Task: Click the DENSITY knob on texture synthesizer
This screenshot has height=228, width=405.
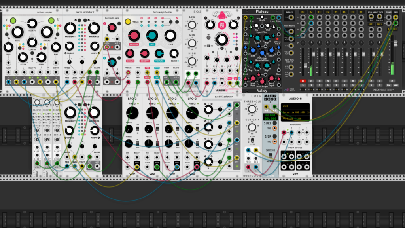Action: pyautogui.click(x=145, y=54)
